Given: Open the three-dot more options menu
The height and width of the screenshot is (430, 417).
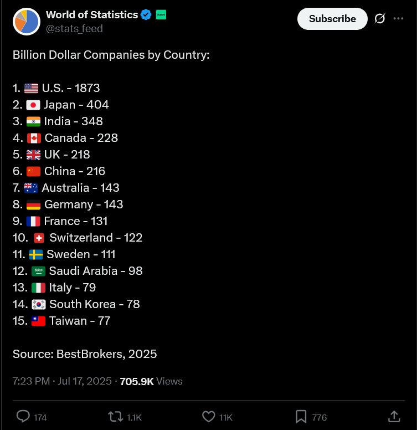Looking at the screenshot, I should (x=398, y=19).
